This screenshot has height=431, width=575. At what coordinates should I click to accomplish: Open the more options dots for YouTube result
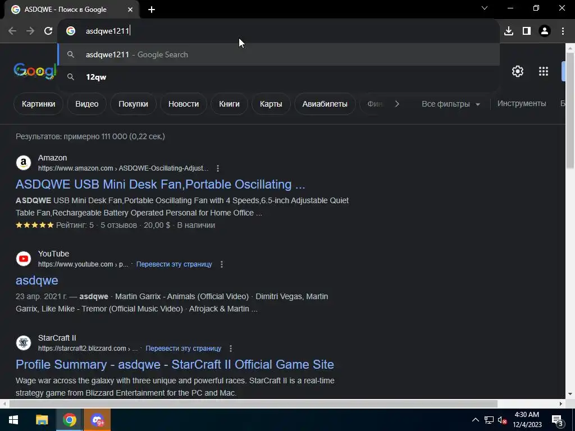pyautogui.click(x=221, y=264)
